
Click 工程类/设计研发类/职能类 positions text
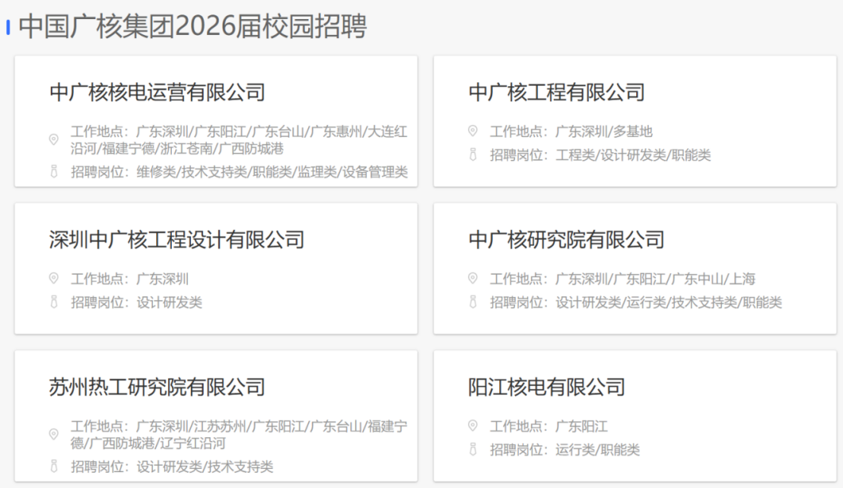tap(633, 155)
